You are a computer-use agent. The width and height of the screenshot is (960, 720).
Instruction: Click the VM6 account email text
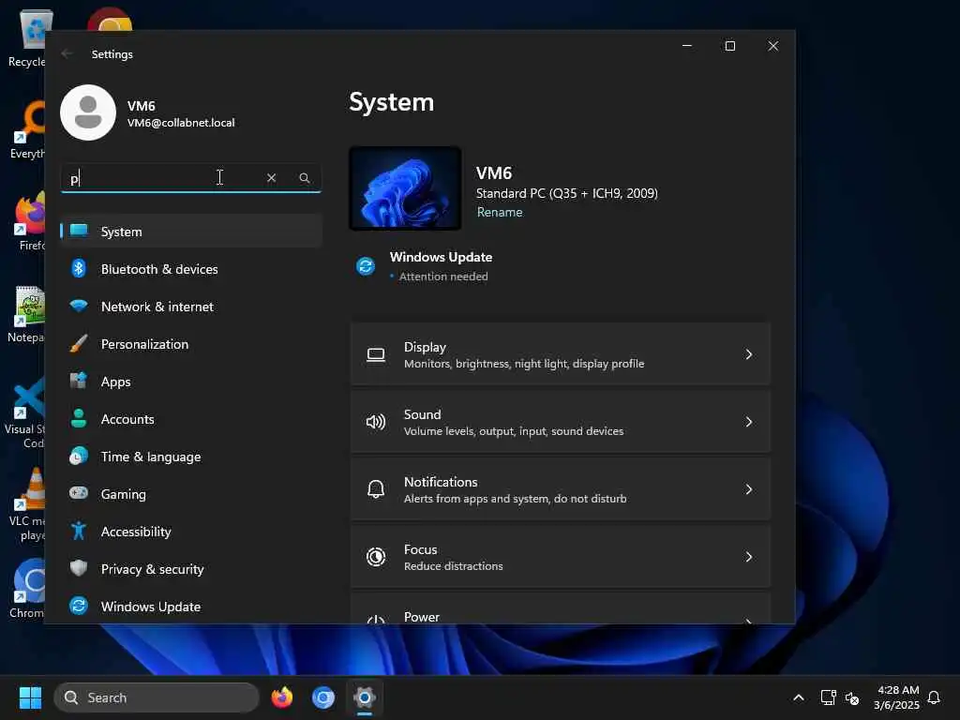181,123
